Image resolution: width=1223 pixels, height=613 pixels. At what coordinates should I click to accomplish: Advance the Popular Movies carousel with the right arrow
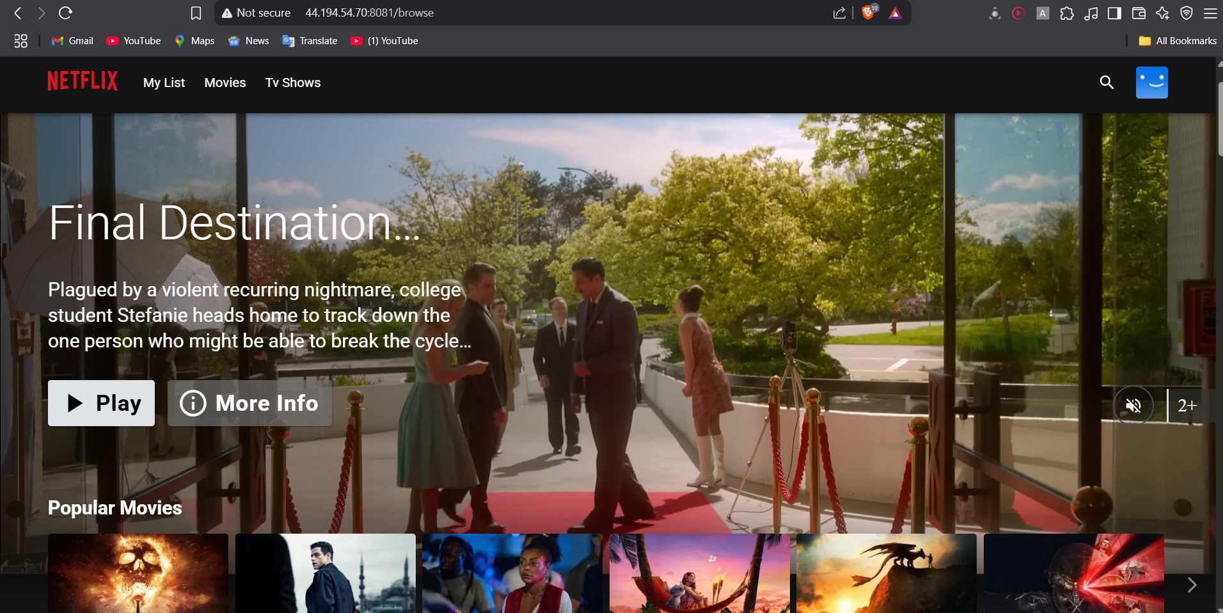pos(1190,584)
